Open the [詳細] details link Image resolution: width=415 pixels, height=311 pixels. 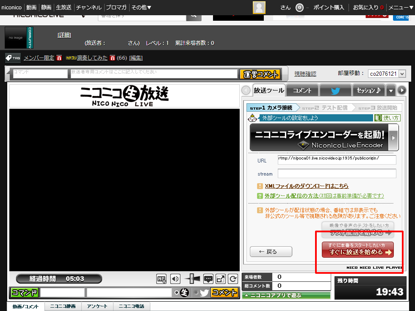tap(64, 35)
